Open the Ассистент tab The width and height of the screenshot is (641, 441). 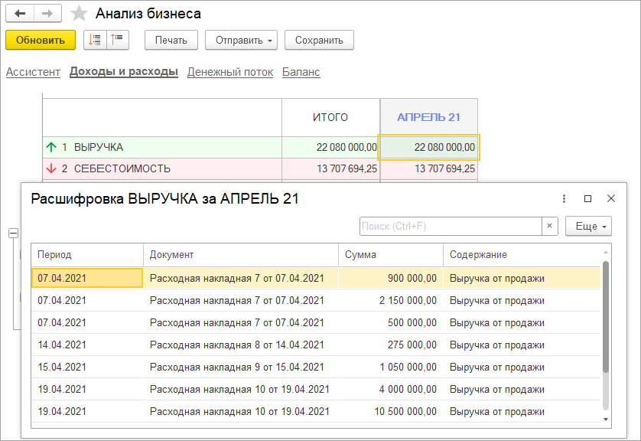pos(33,72)
